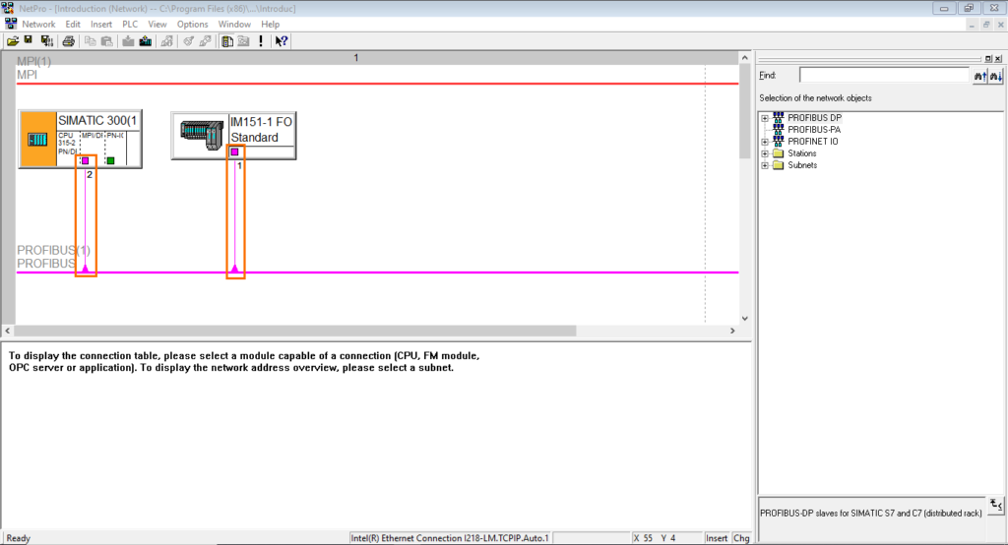Click the PROFIBUS-PA network icon
Screen dimensions: 1008x545
(x=778, y=129)
